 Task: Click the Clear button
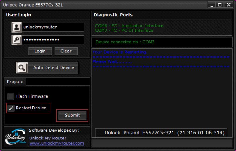pyautogui.click(x=66, y=51)
